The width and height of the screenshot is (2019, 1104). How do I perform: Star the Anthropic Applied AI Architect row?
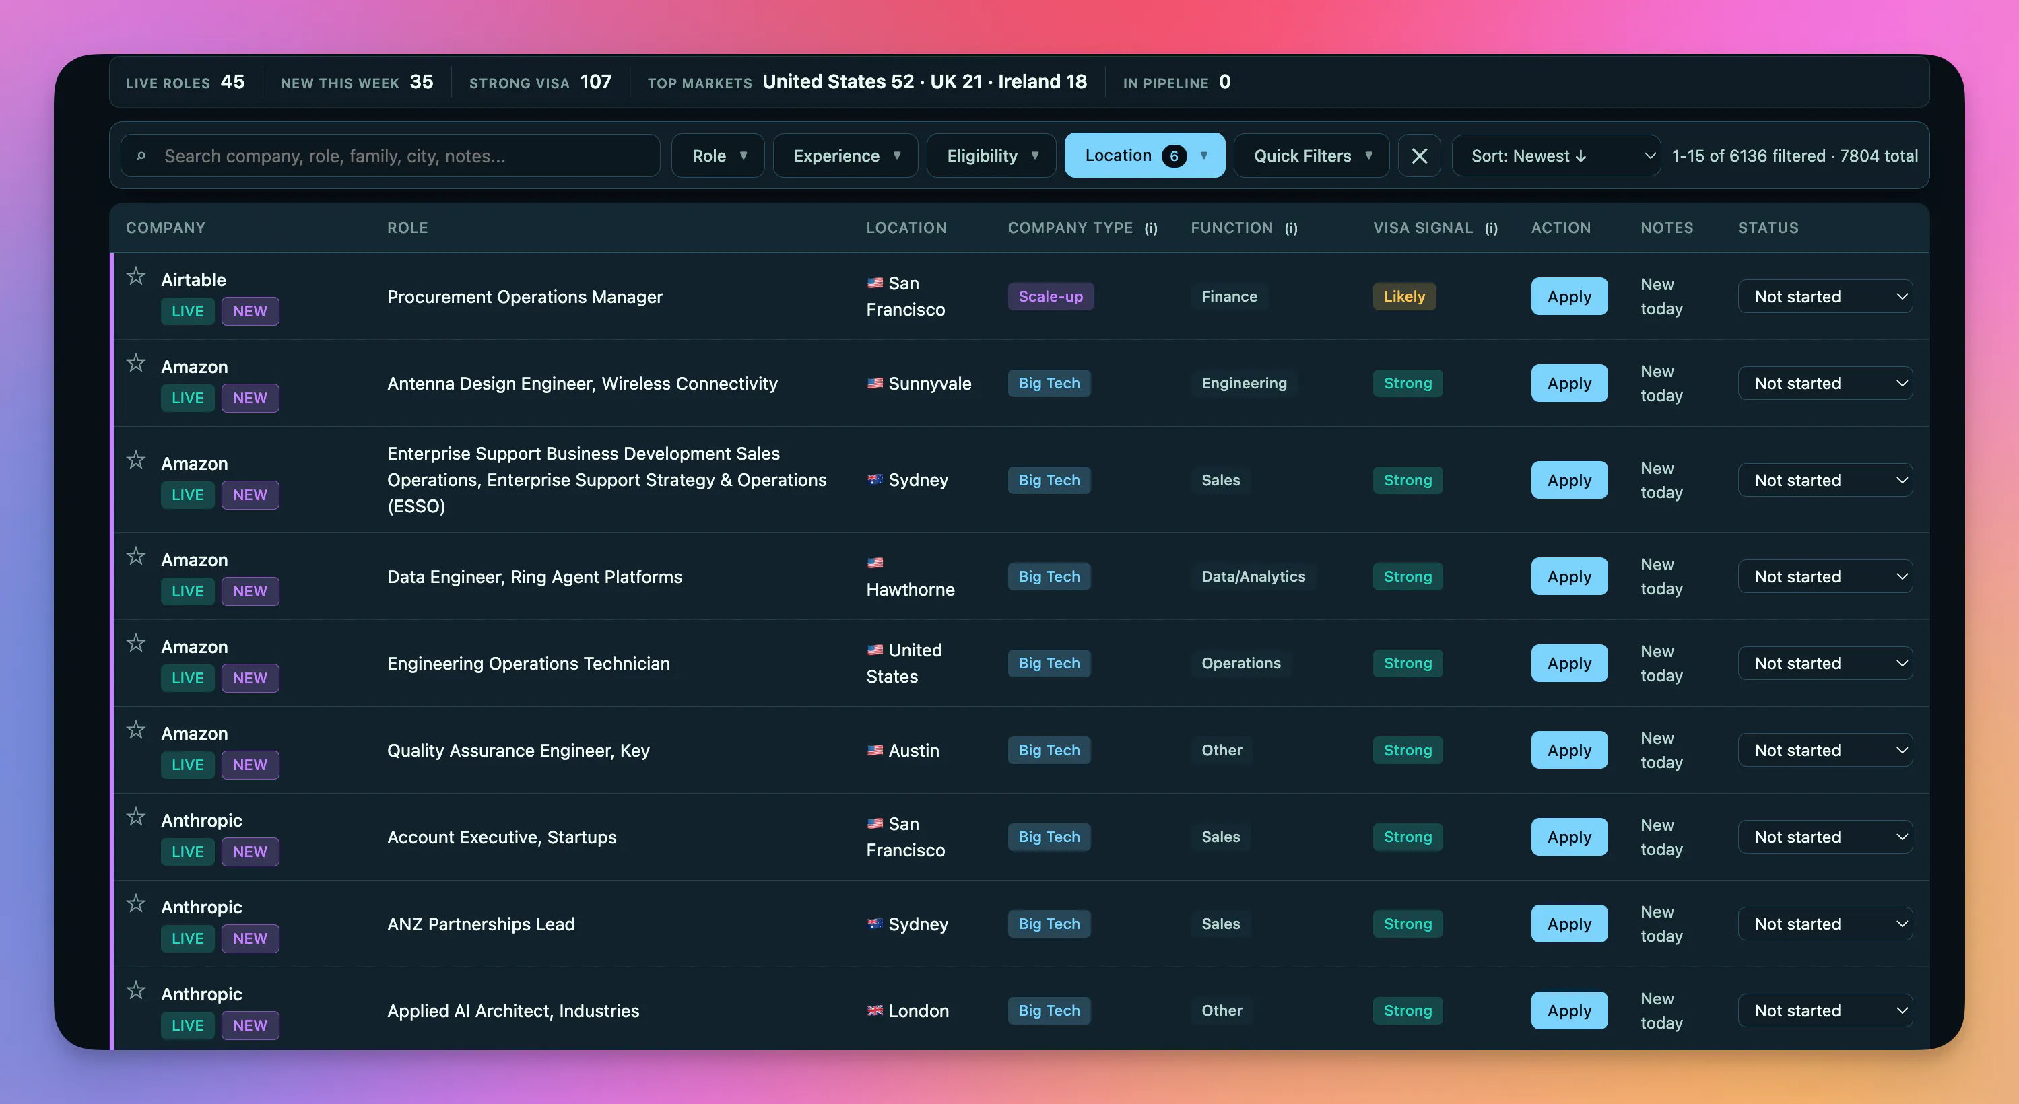tap(137, 990)
